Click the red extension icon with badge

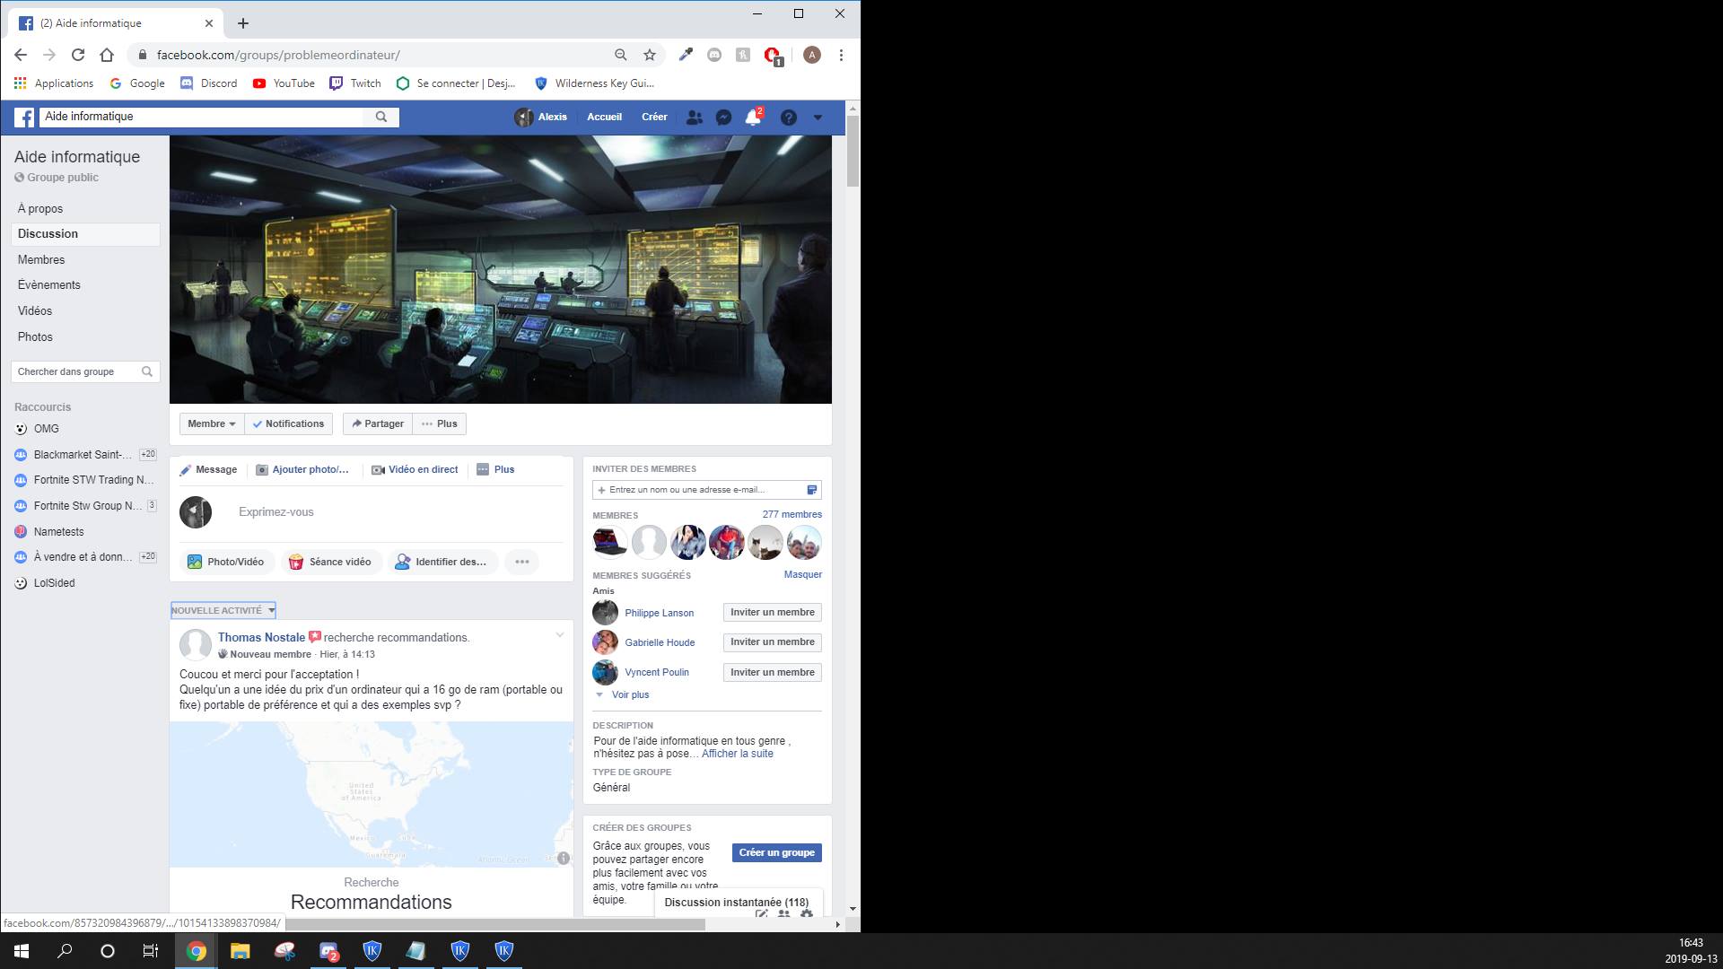(772, 56)
